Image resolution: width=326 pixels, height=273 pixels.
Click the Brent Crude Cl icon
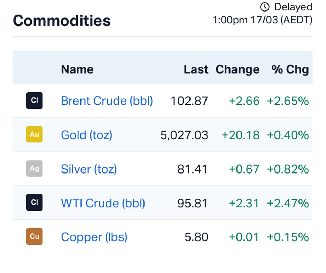[34, 101]
